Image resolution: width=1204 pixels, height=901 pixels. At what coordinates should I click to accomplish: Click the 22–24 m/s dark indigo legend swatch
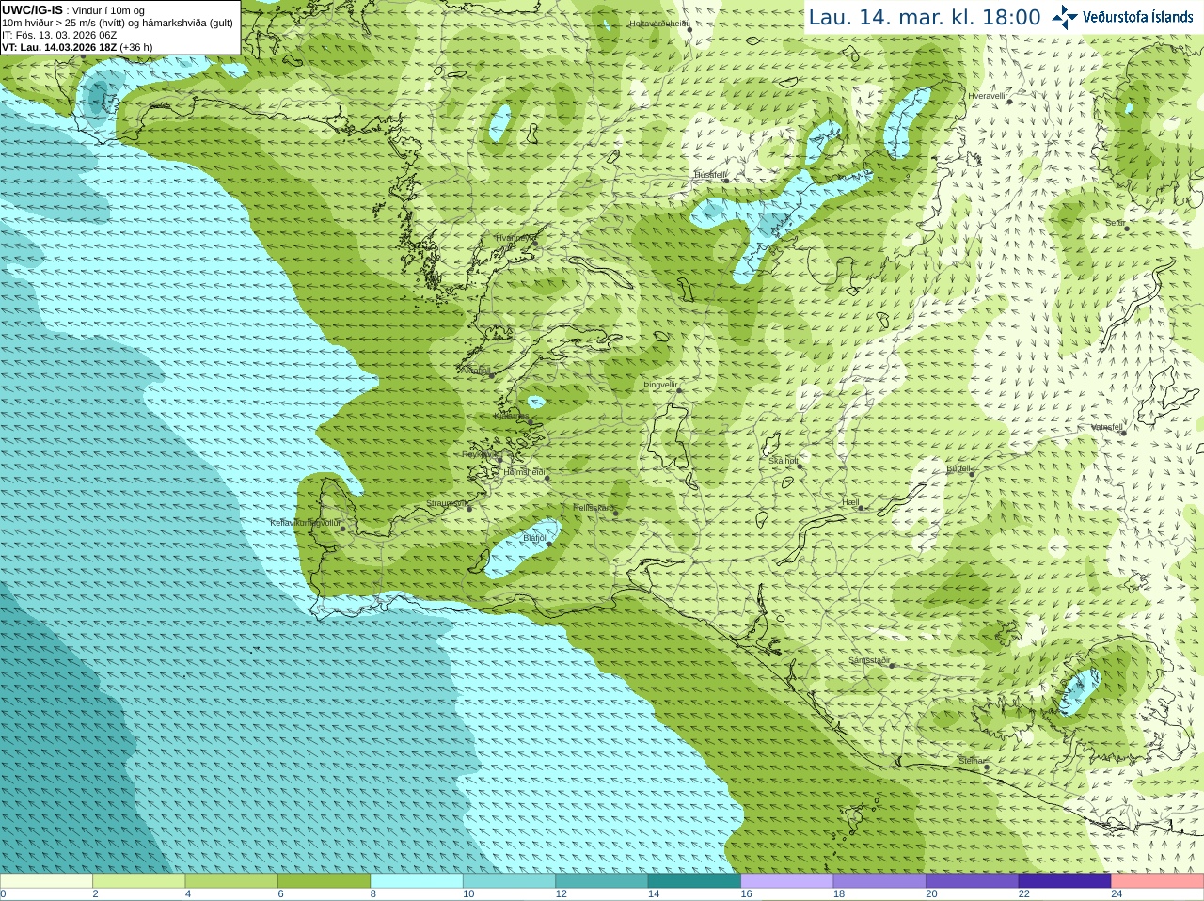1065,881
